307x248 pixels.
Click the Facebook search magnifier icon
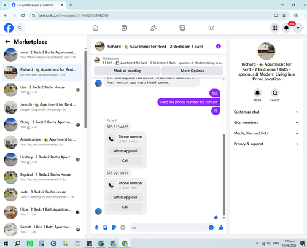pos(20,28)
